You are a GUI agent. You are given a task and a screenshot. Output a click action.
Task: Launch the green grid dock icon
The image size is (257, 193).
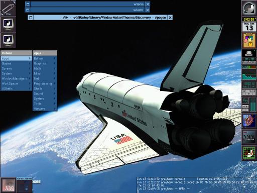pyautogui.click(x=249, y=153)
